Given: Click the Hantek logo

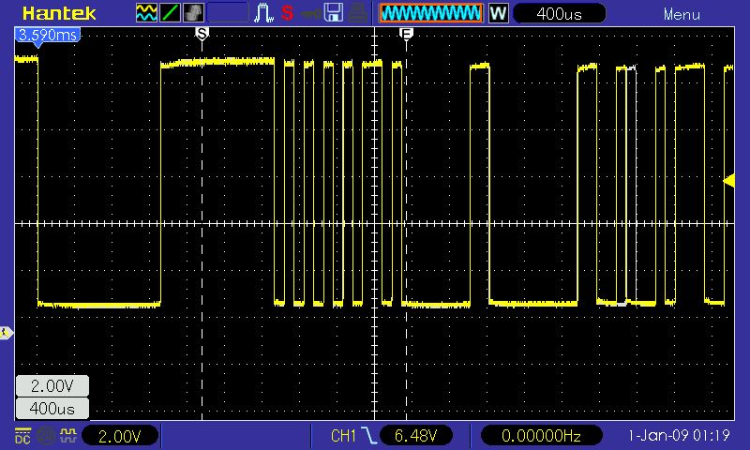Looking at the screenshot, I should tap(59, 13).
